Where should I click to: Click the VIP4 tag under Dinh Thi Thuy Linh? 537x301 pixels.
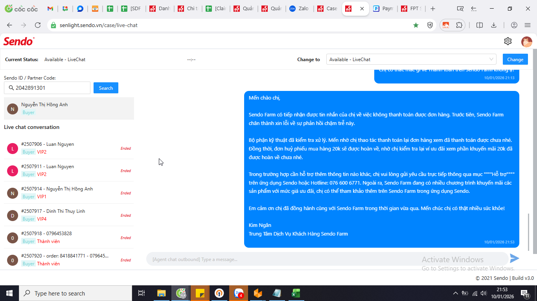coord(42,219)
